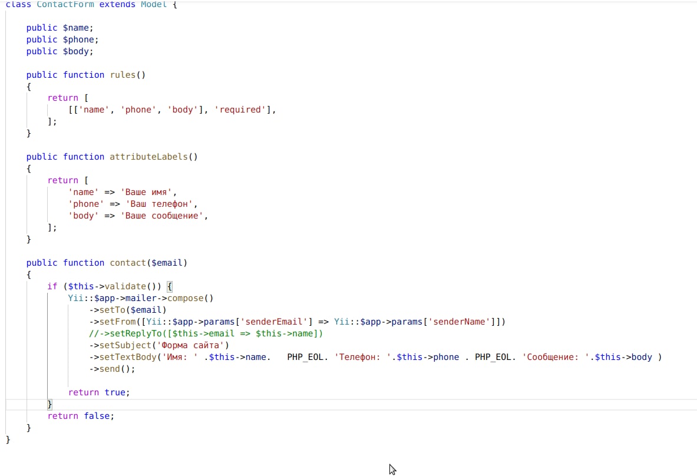Click the 'return false;' statement

click(x=81, y=416)
